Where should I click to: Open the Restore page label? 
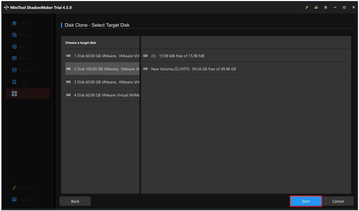pos(26,59)
